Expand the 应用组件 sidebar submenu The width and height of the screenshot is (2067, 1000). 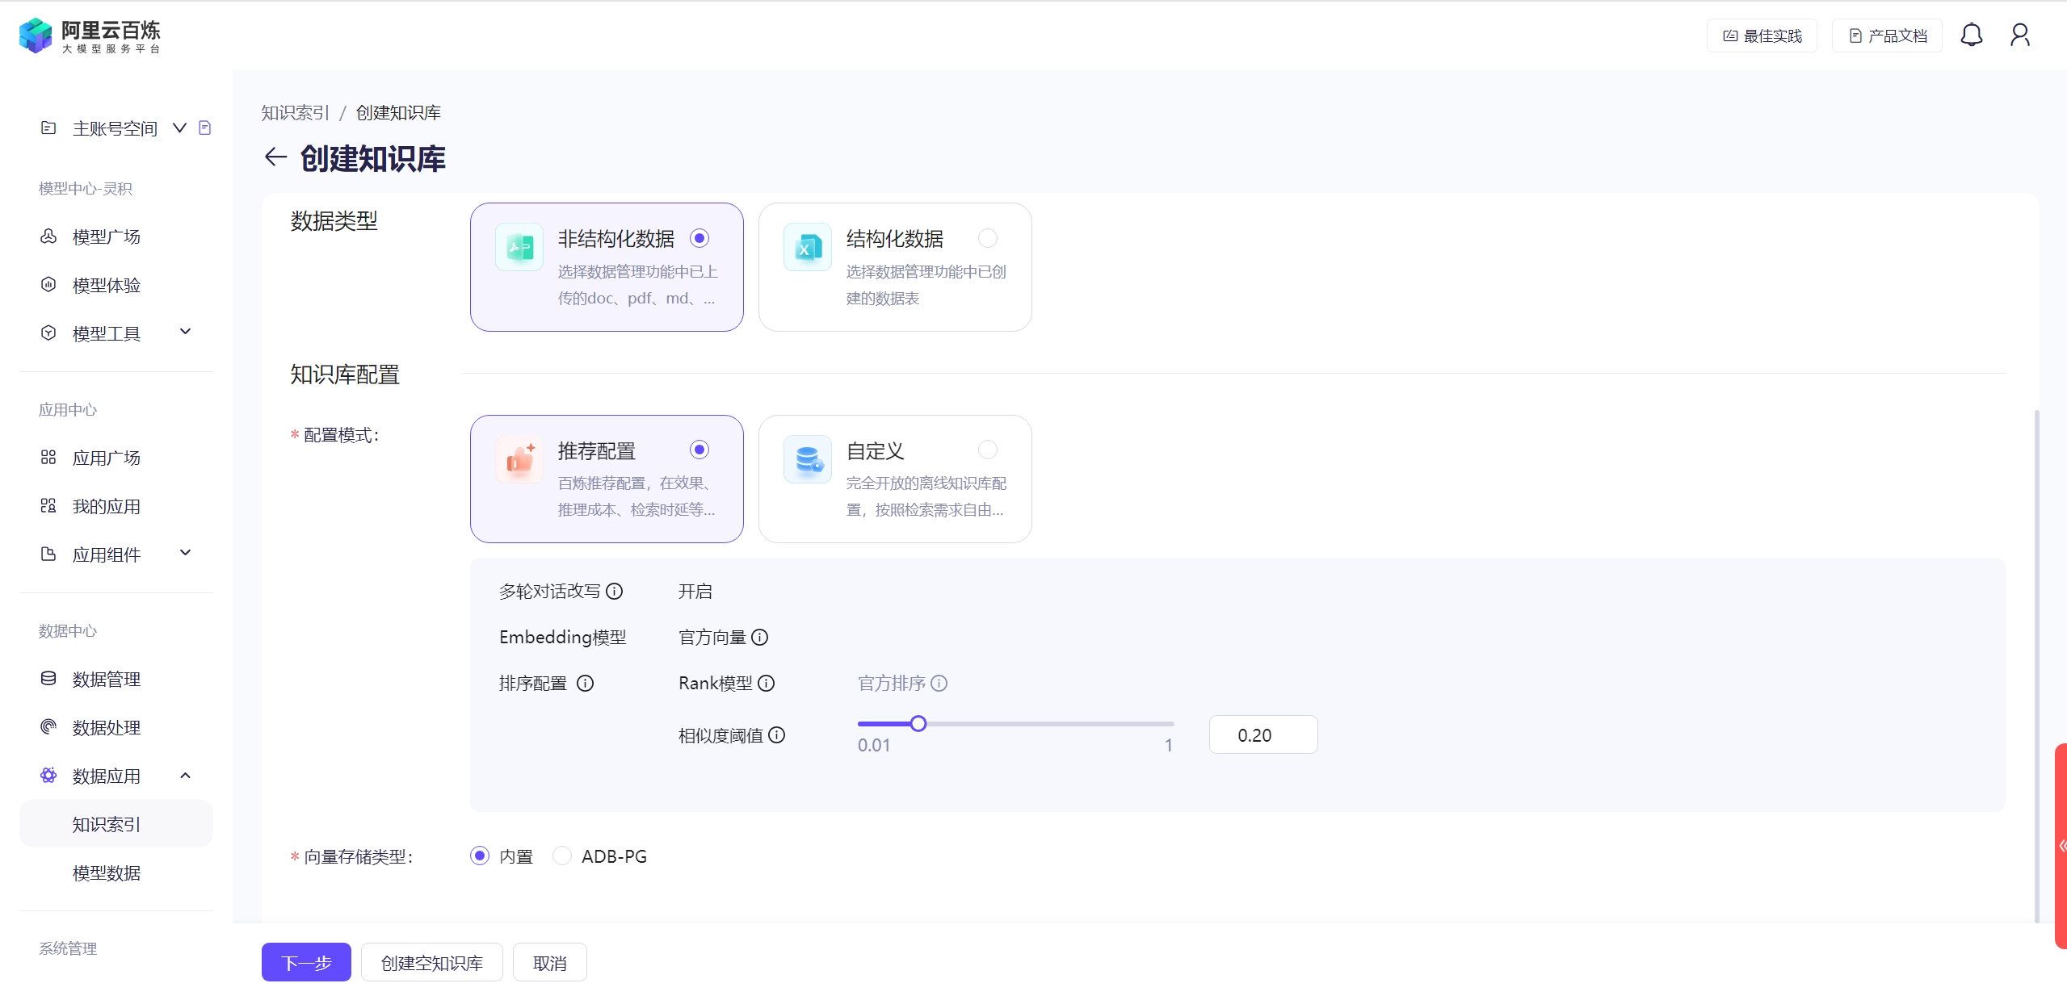point(185,554)
